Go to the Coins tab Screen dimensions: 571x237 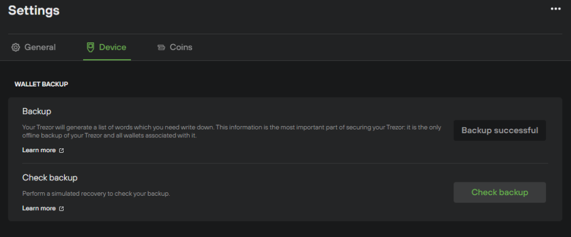[x=181, y=47]
